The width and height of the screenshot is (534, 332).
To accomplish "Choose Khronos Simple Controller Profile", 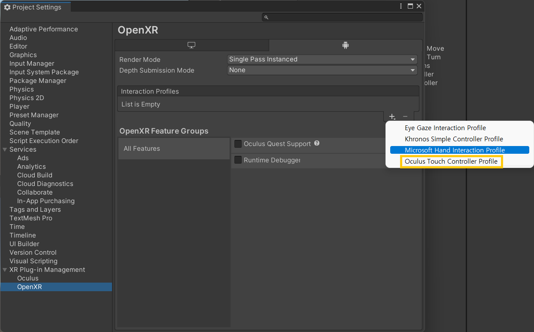I will click(454, 139).
